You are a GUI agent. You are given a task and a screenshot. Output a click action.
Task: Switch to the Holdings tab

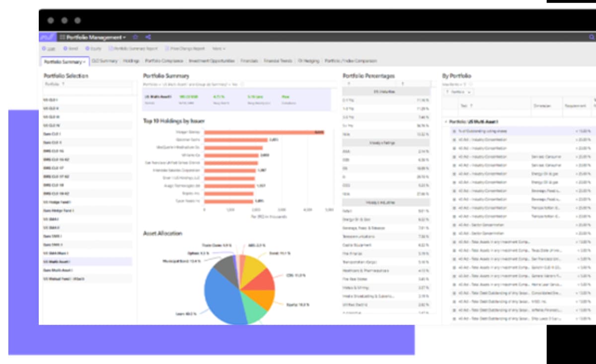click(x=131, y=61)
